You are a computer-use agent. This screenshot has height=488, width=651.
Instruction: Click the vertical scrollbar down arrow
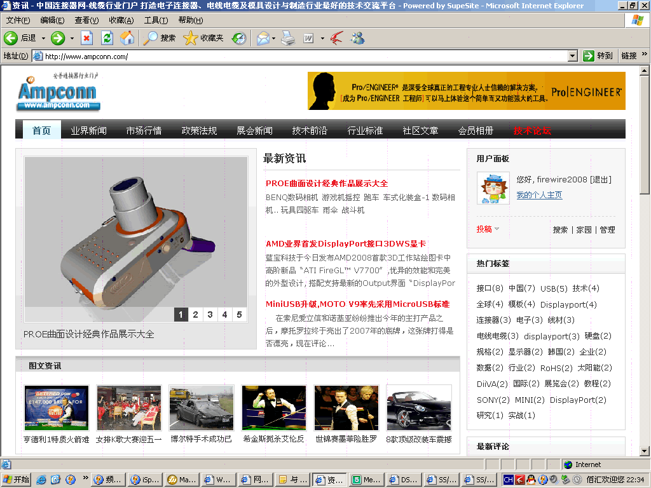click(x=644, y=451)
